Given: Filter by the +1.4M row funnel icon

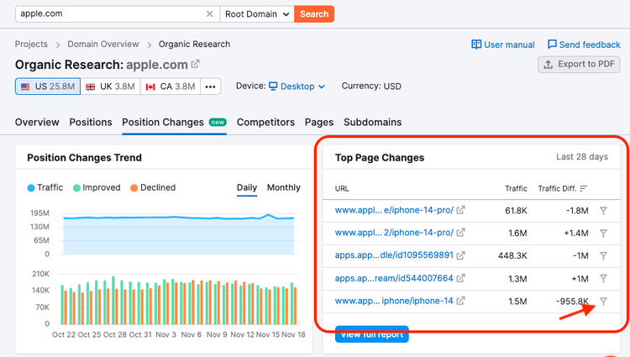Looking at the screenshot, I should pos(603,233).
